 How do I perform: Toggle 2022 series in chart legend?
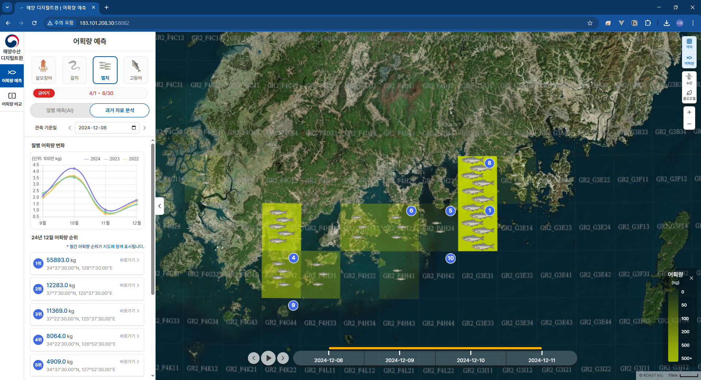(x=131, y=159)
